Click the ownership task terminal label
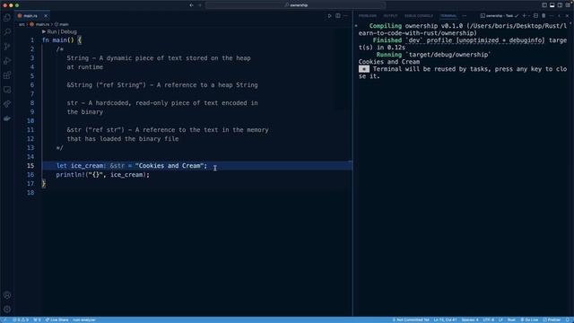This screenshot has height=323, width=574. click(x=499, y=16)
